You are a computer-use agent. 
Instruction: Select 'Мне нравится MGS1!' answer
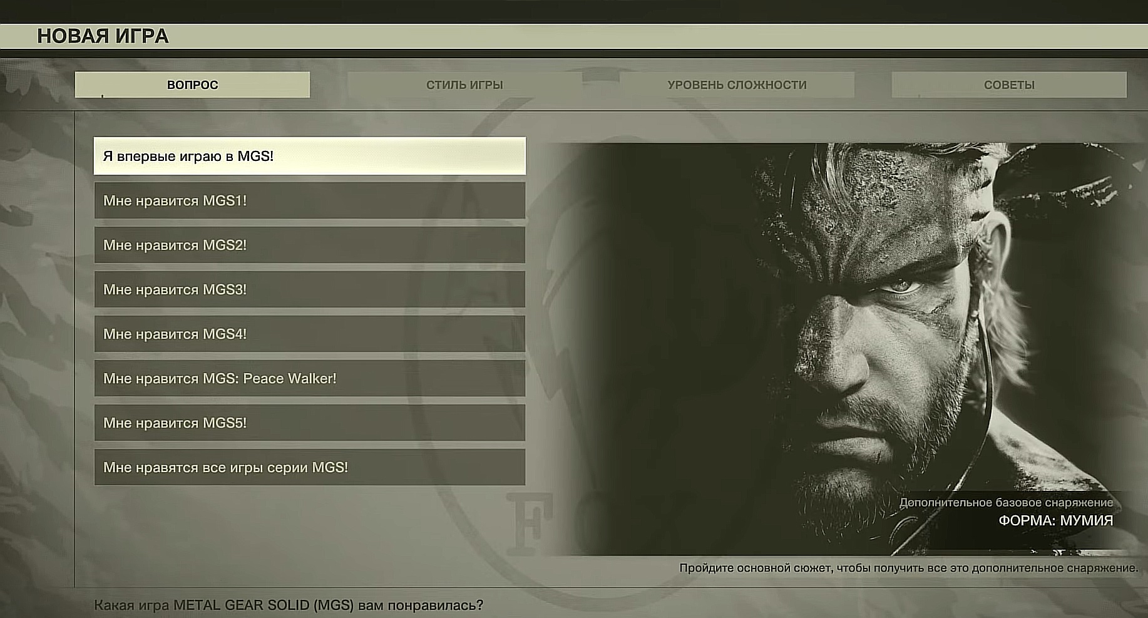click(x=309, y=200)
